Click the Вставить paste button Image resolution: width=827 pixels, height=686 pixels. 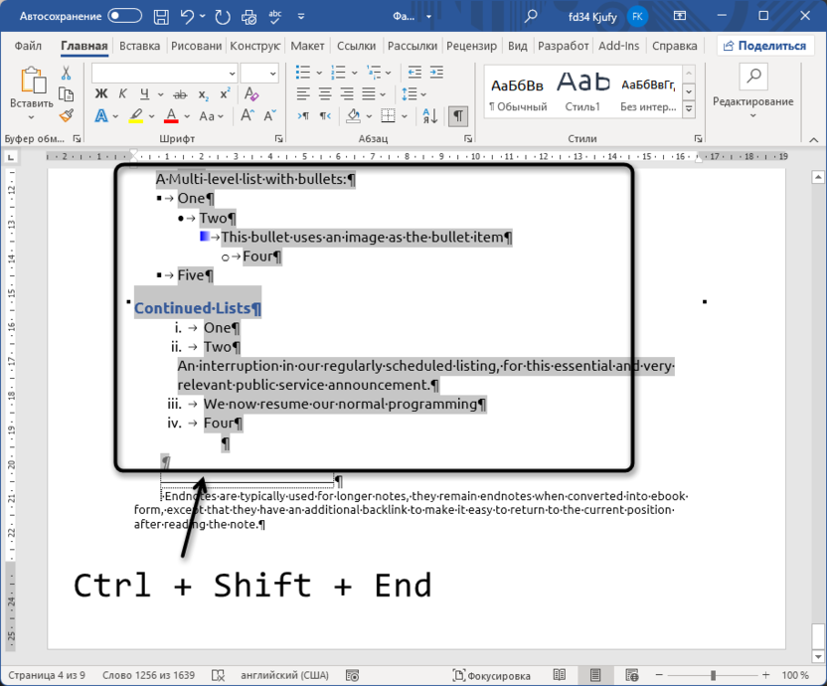click(32, 87)
